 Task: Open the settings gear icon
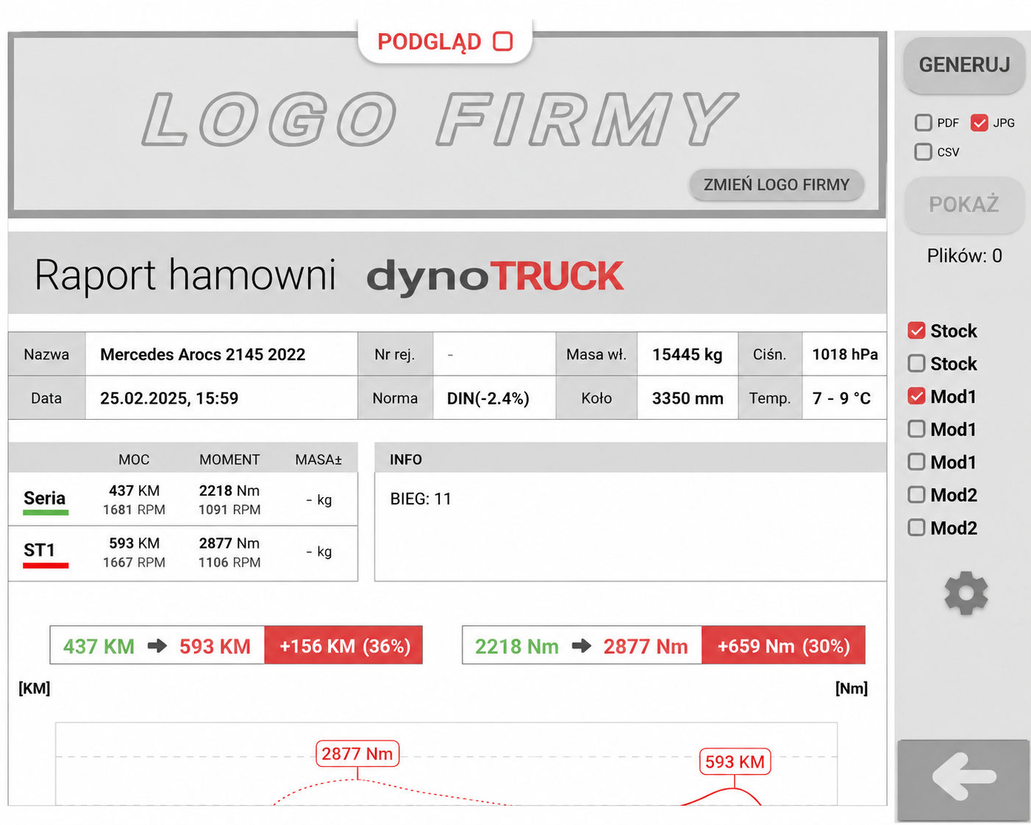(966, 593)
